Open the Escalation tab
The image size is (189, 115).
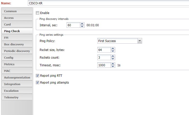pyautogui.click(x=17, y=91)
